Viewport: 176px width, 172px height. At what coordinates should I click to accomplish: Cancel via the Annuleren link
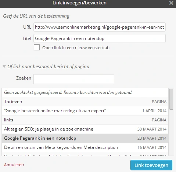[x=14, y=165]
